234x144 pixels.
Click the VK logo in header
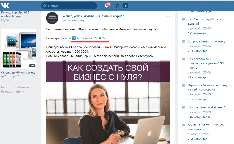click(5, 6)
